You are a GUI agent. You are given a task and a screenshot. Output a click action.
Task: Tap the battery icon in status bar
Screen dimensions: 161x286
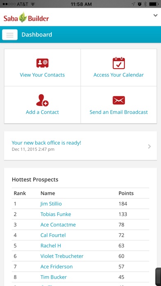click(154, 4)
